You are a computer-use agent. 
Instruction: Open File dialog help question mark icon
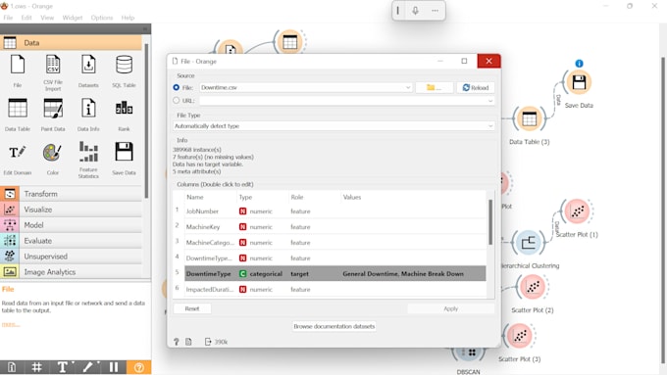[177, 342]
